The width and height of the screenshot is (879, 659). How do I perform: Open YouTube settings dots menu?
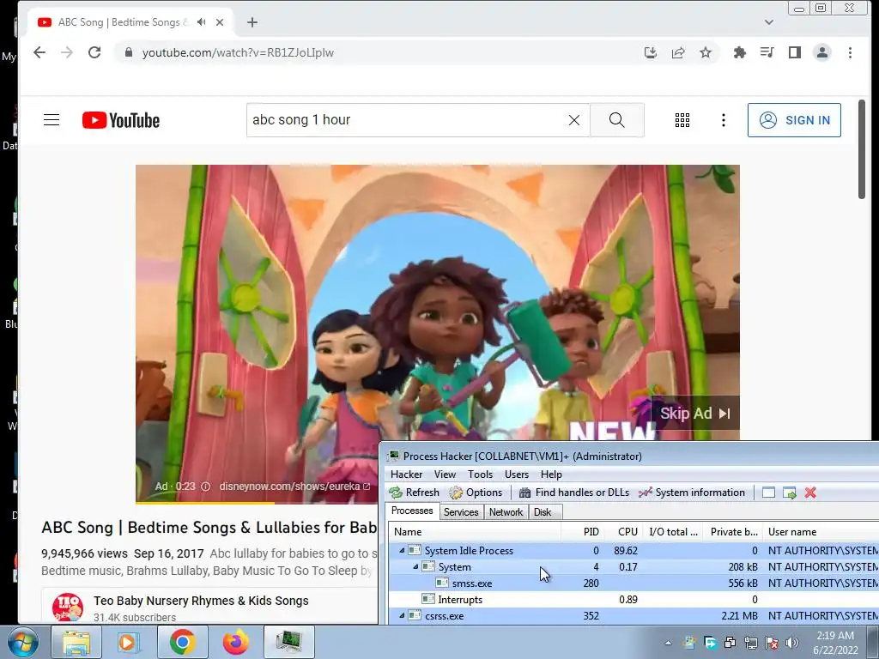(x=723, y=120)
